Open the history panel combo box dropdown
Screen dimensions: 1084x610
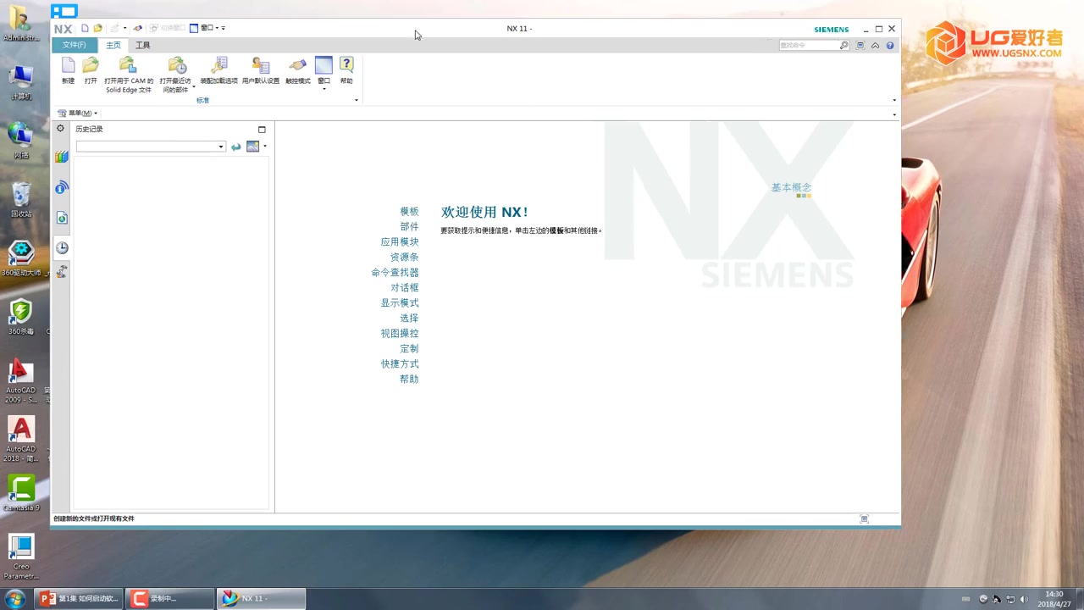point(221,147)
